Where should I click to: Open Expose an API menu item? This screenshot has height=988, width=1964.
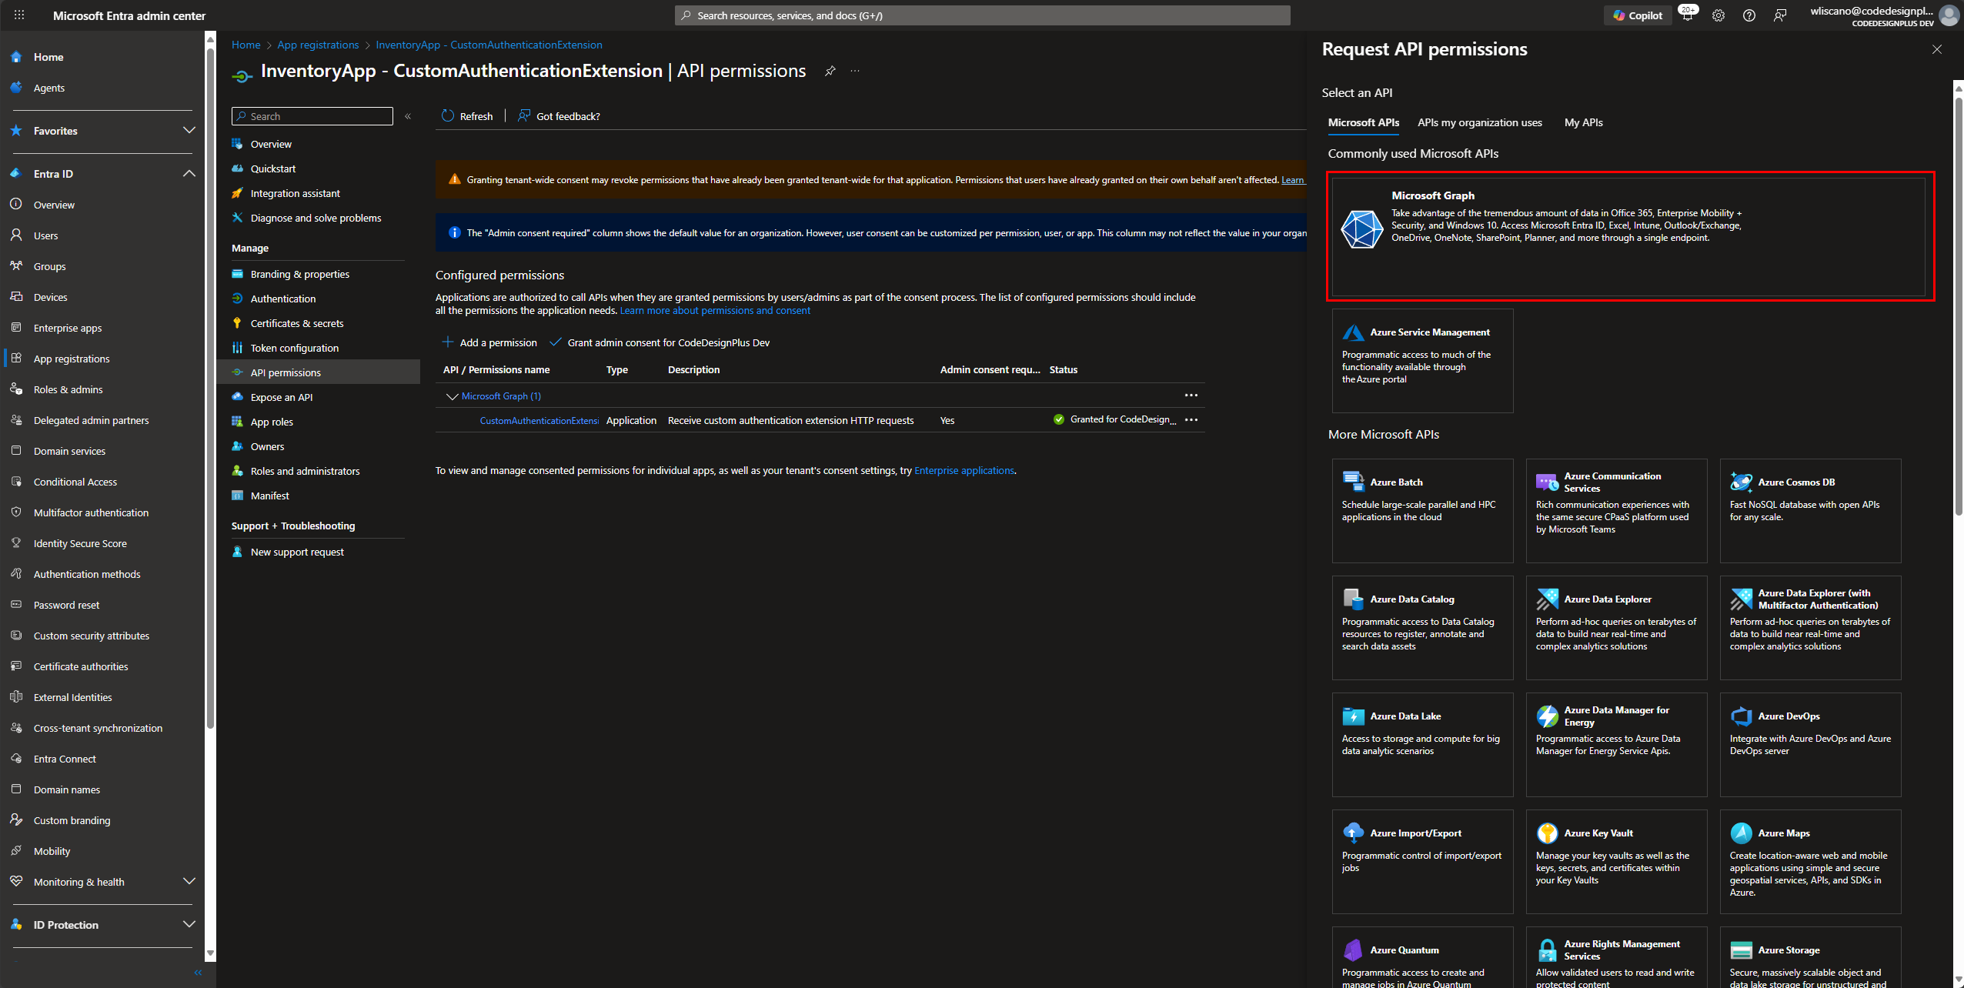tap(281, 397)
